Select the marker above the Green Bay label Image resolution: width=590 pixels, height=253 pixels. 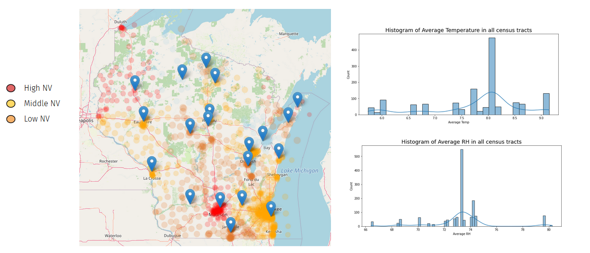(263, 133)
